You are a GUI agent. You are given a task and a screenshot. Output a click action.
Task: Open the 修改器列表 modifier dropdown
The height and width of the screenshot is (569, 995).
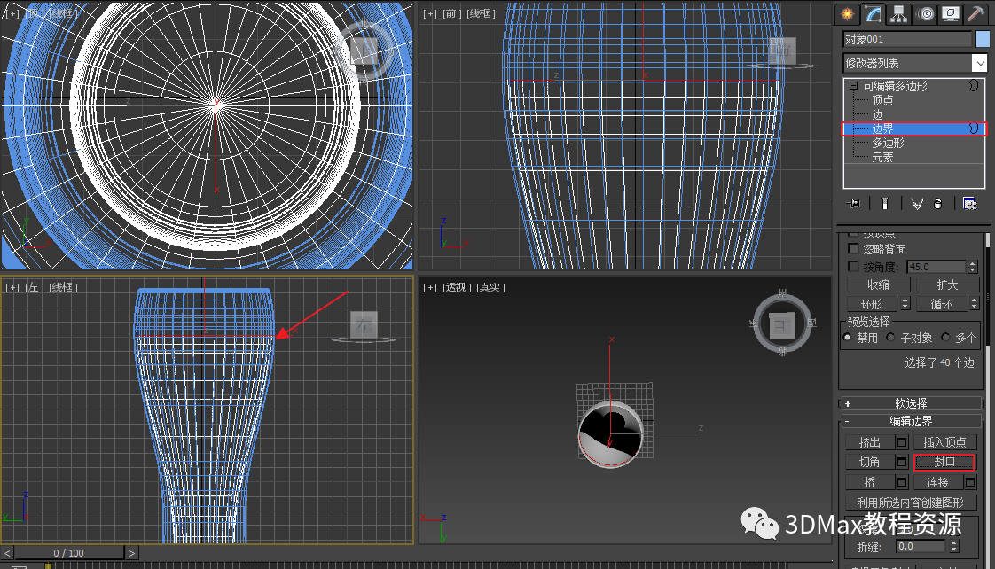click(980, 64)
